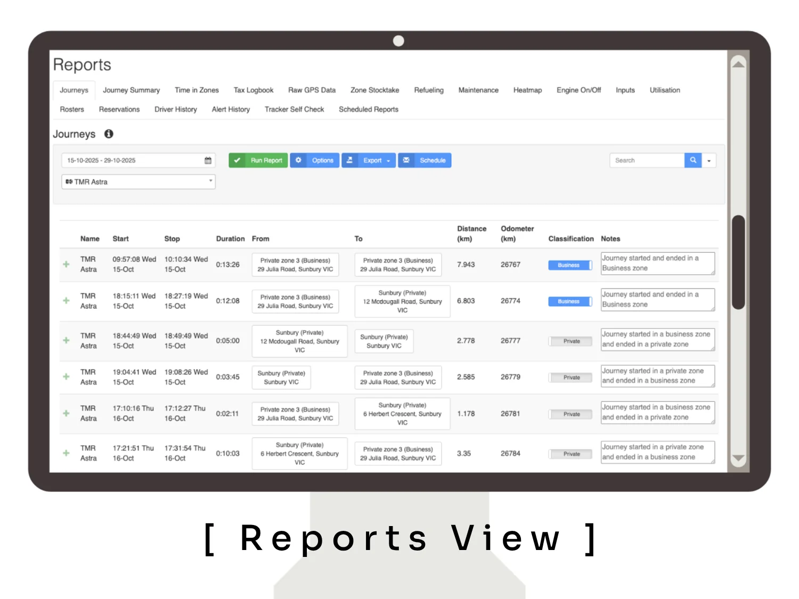Open the calendar date picker icon
The height and width of the screenshot is (599, 799).
[208, 160]
